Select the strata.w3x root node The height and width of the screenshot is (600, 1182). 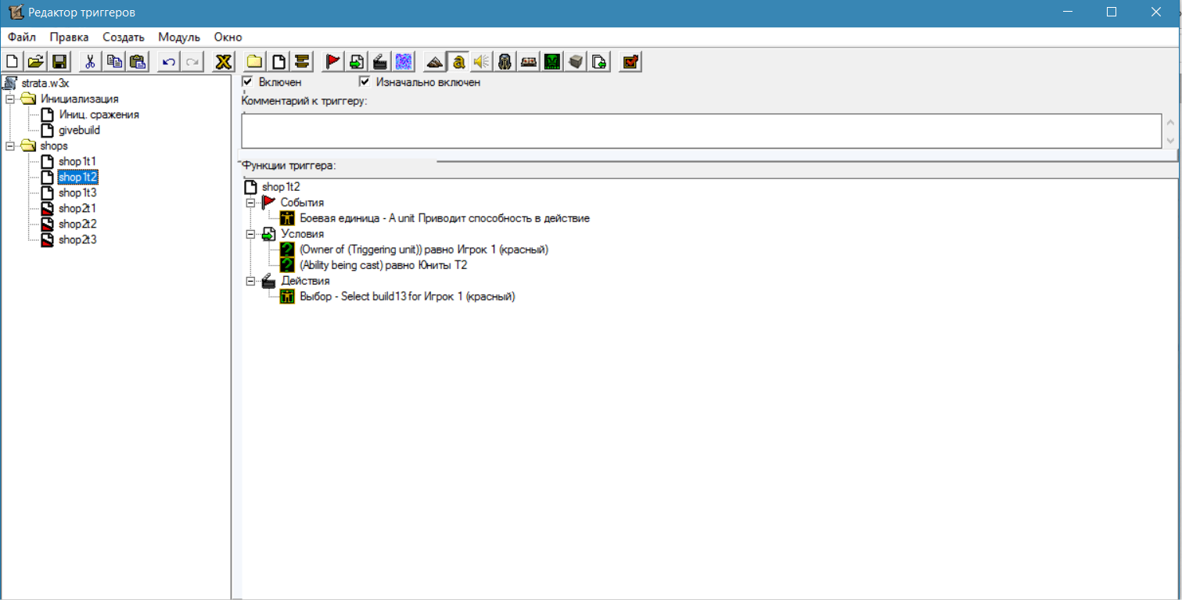[x=46, y=83]
